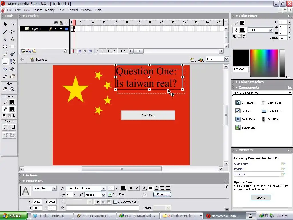Expand the Actions panel
This screenshot has width=293, height=220.
(23, 175)
